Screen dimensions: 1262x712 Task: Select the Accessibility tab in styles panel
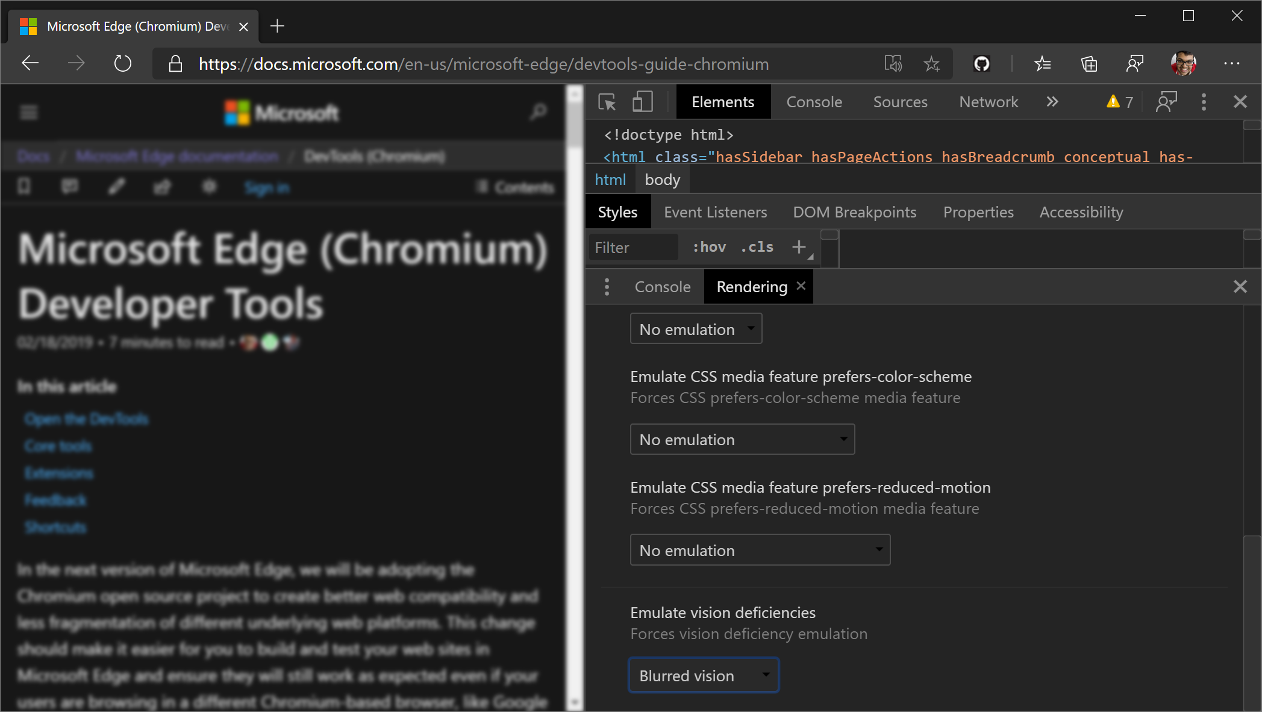(x=1080, y=211)
